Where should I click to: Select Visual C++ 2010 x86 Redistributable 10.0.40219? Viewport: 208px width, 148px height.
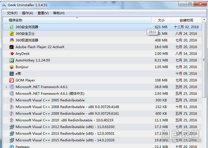pos(64,120)
